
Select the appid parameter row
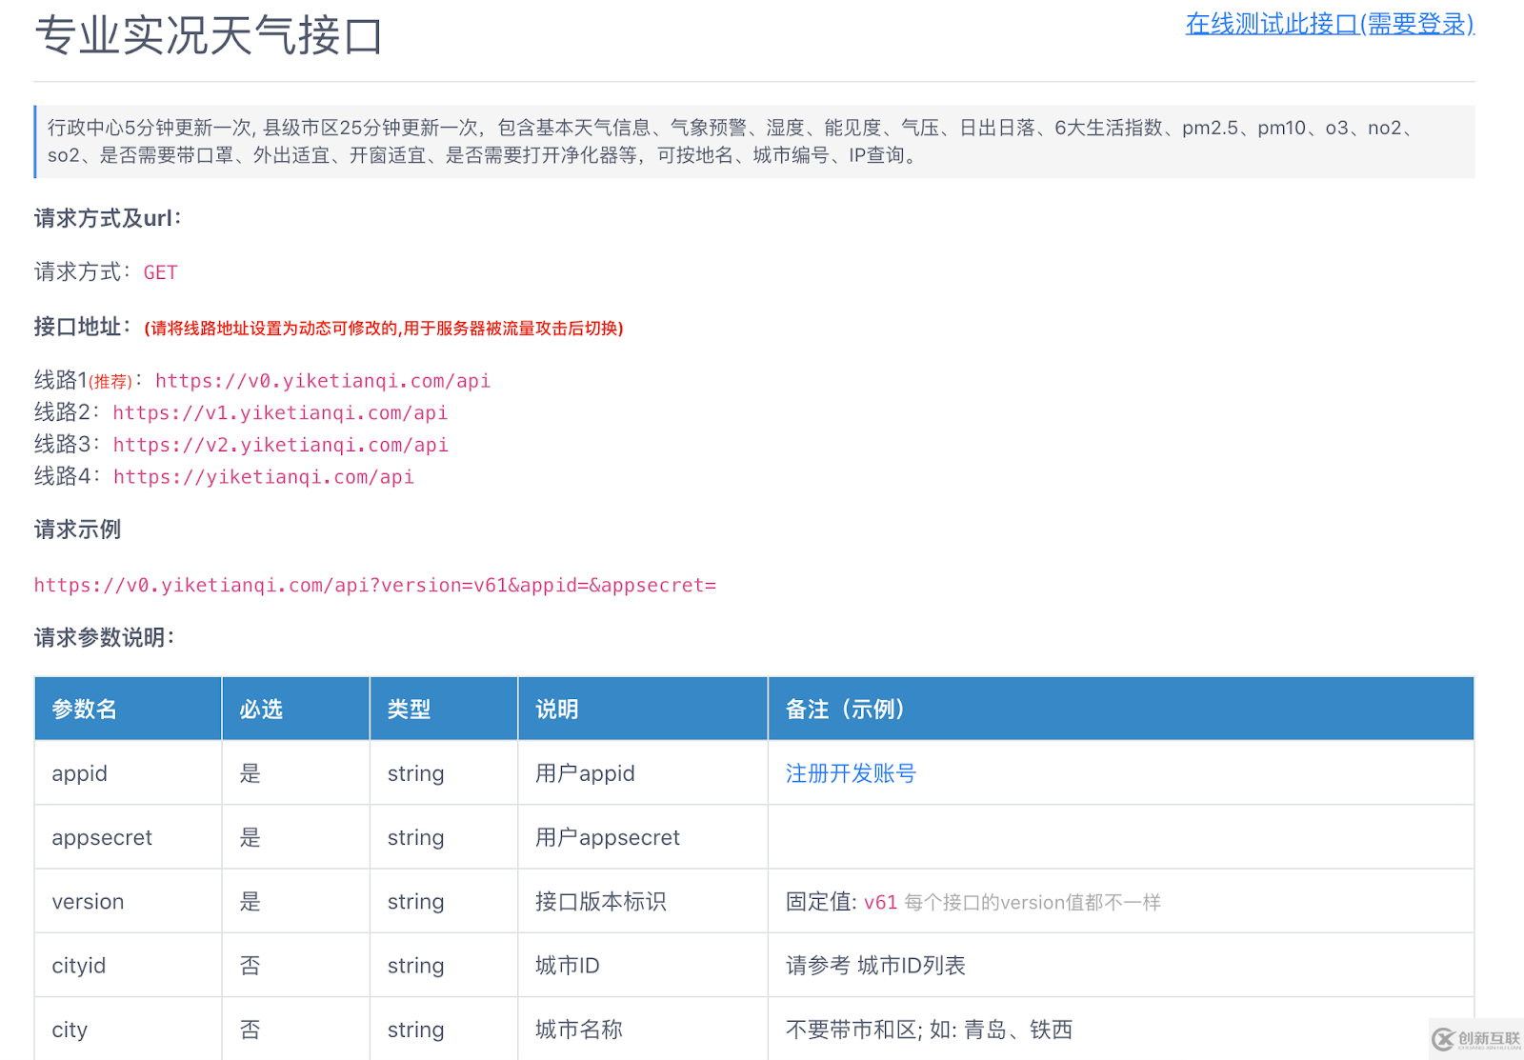click(79, 773)
